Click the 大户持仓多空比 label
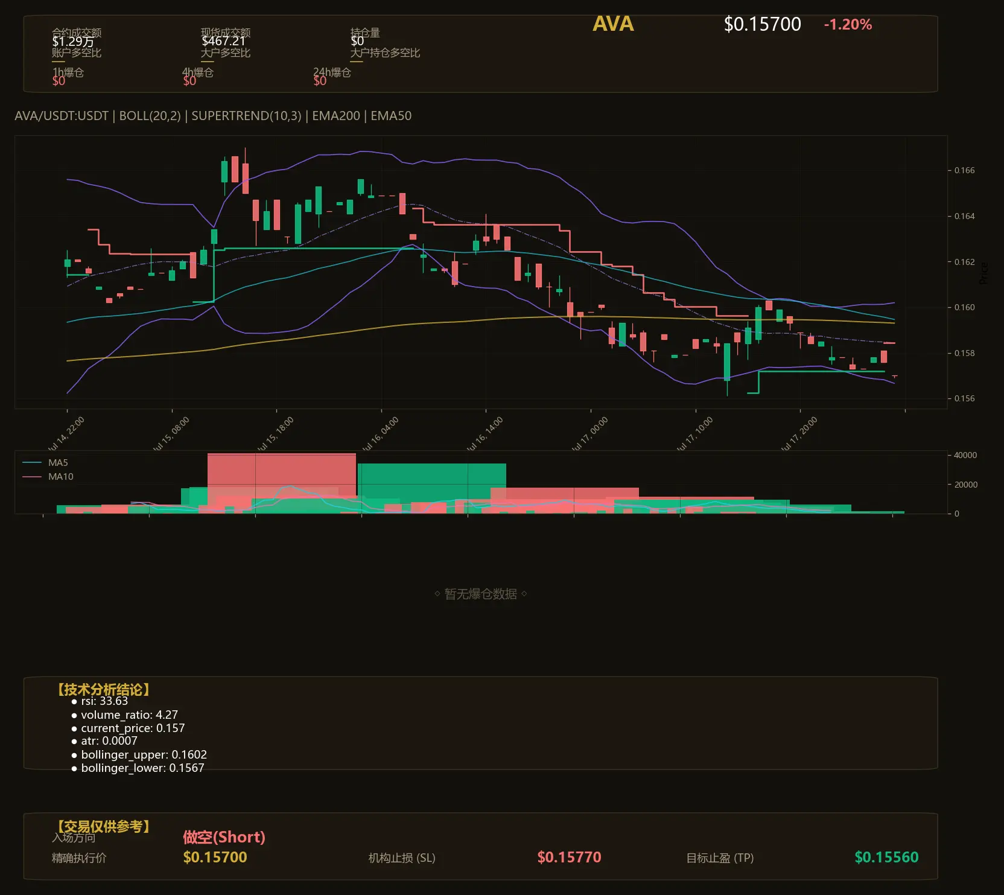 click(385, 53)
